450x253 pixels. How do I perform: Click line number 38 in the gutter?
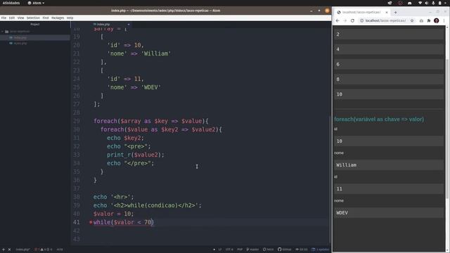point(77,197)
